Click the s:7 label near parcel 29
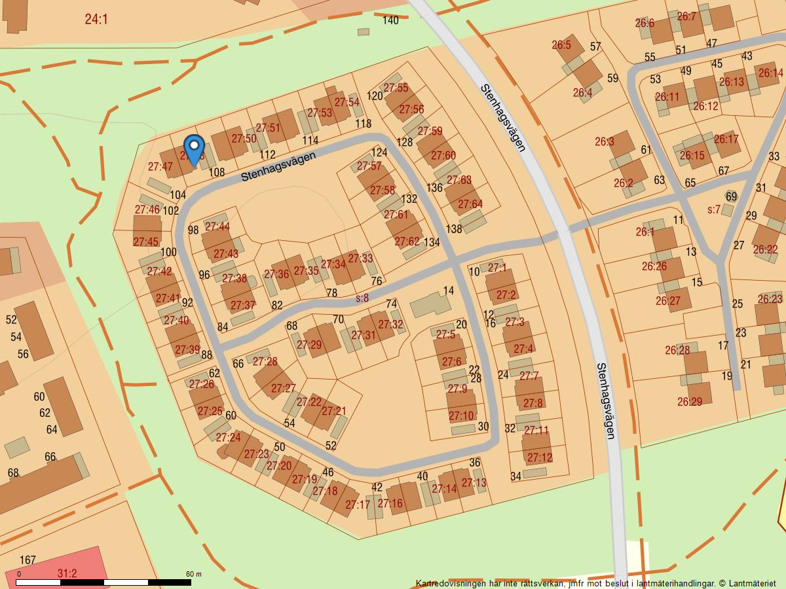 click(x=713, y=209)
